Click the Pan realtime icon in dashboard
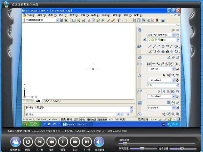Screen dimensions: 203x152 [x=164, y=114]
